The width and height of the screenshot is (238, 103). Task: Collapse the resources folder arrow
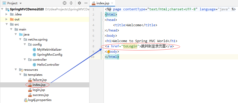pyautogui.click(x=16, y=70)
